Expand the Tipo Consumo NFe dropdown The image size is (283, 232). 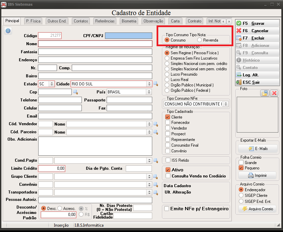coord(226,104)
